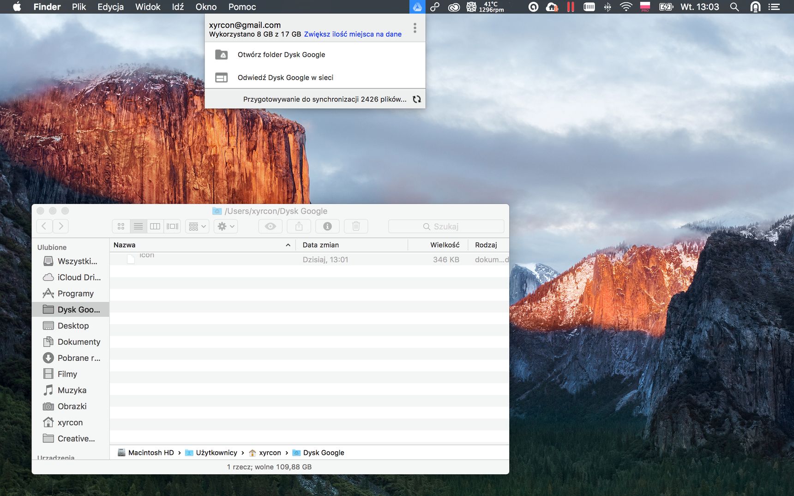Switch Finder to icon view
The image size is (794, 496).
pos(121,226)
